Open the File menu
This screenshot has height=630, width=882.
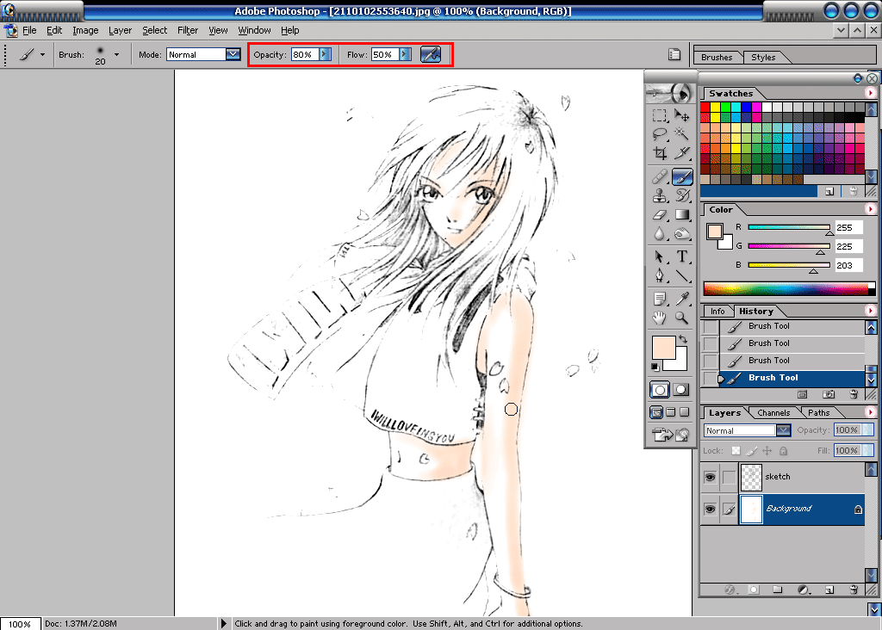point(29,30)
